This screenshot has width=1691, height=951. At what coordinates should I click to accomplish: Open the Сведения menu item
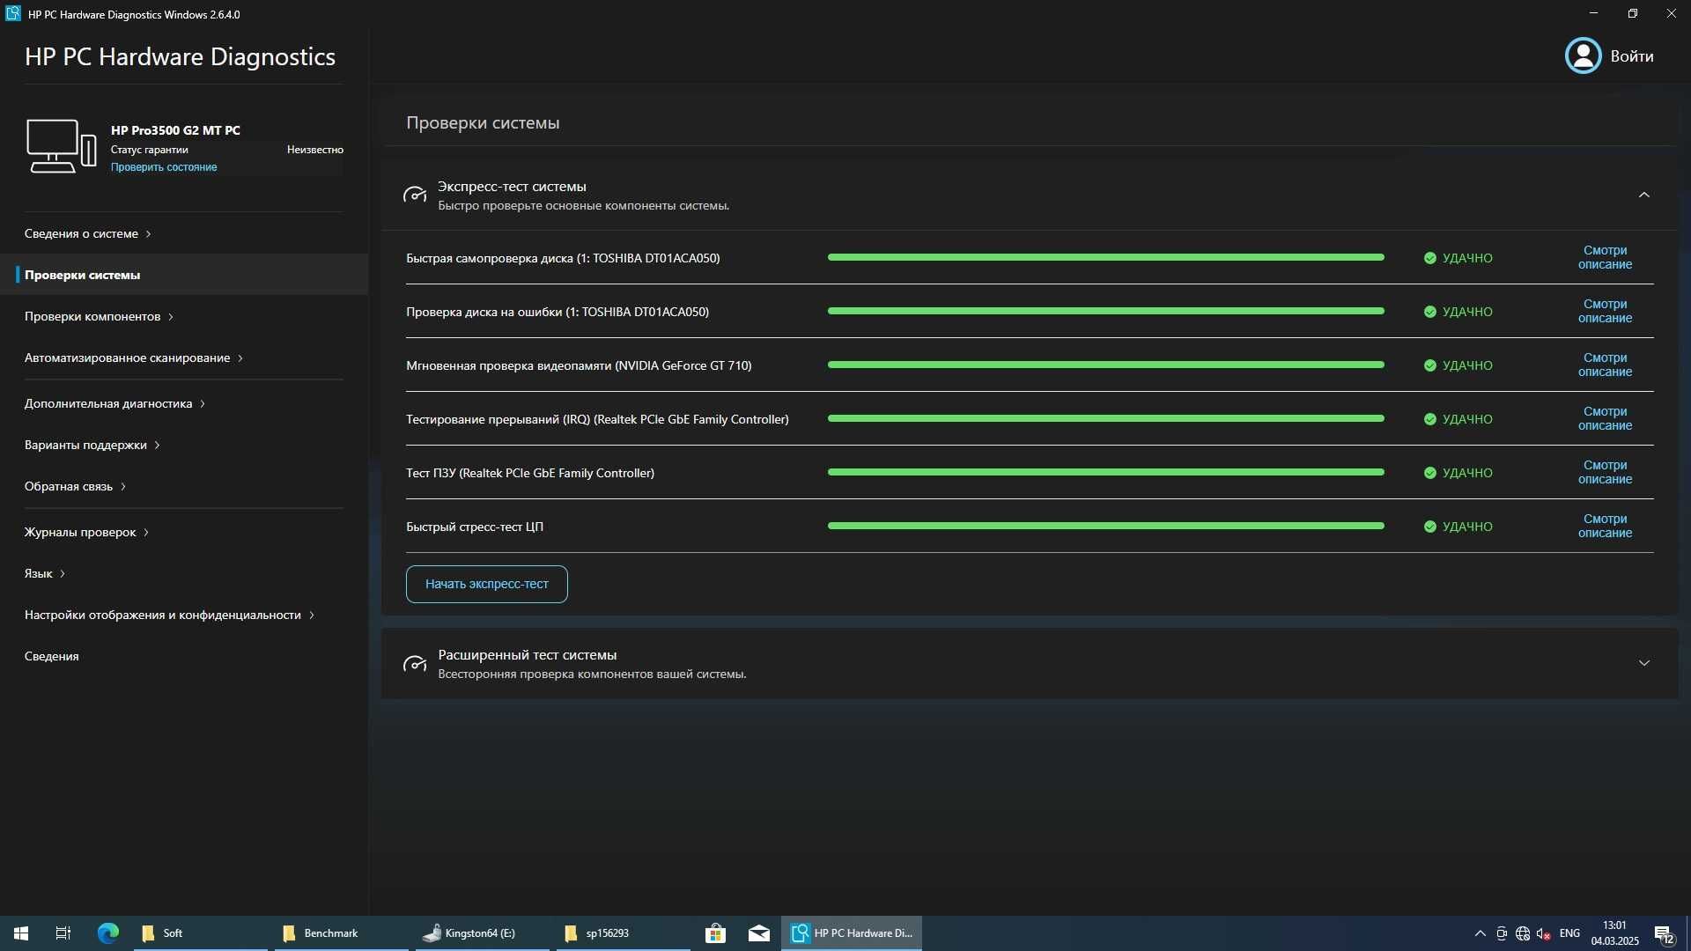point(52,656)
